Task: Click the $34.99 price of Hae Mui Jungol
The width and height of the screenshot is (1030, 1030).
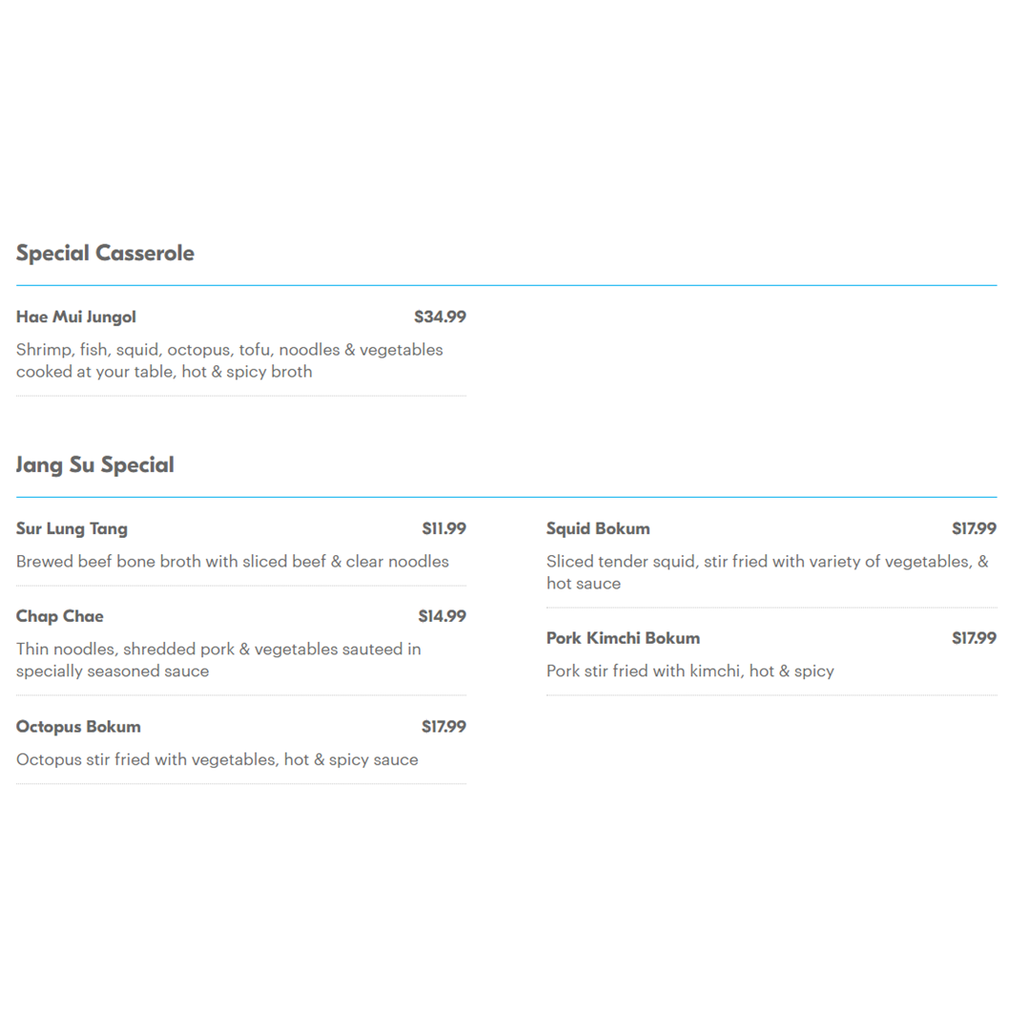Action: click(x=440, y=318)
